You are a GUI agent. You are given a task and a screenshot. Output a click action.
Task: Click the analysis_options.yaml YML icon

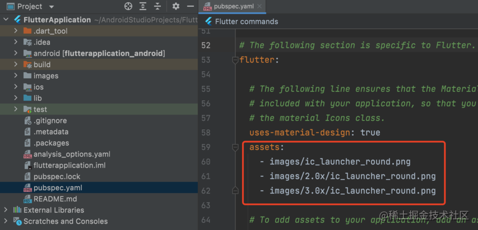pos(27,154)
